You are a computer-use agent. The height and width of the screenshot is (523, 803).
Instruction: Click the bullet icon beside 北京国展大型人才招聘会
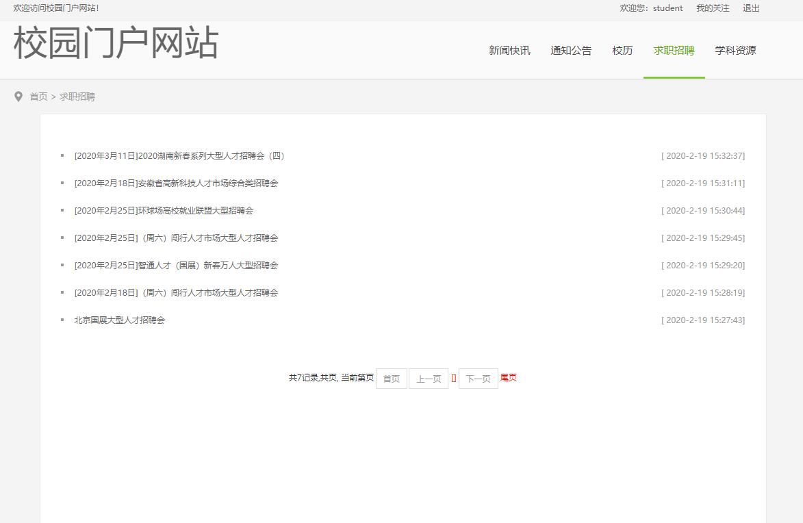63,320
